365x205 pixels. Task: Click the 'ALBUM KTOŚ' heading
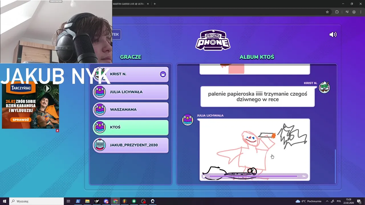click(257, 57)
